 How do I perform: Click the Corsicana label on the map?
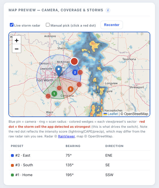[67, 96]
